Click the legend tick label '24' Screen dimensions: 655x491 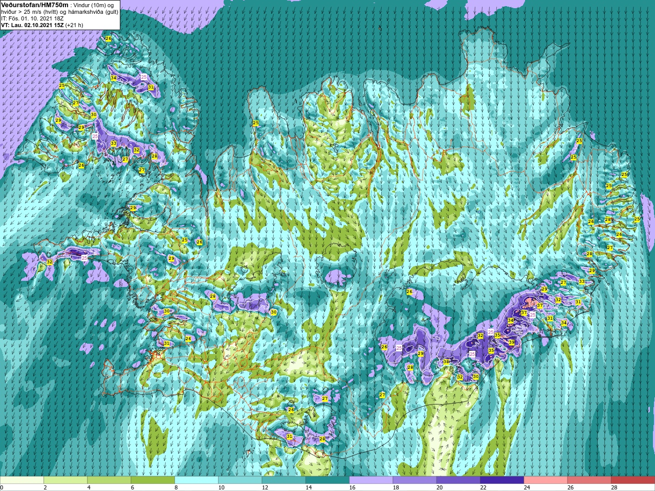[x=527, y=487]
